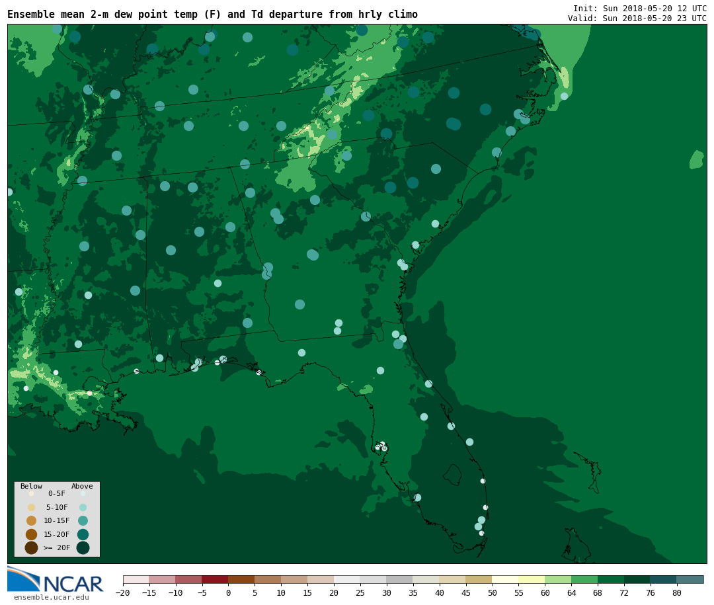Pick the 72 to 76 dark green swatch
Screen dimensions: 714x605
638,579
